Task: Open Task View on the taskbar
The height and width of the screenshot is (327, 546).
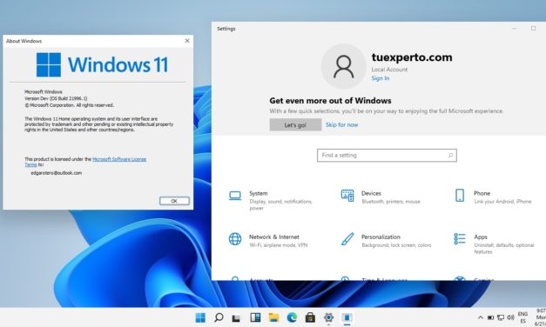Action: 237,318
